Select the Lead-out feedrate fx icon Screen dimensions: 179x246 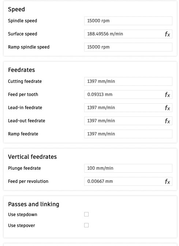click(x=167, y=121)
